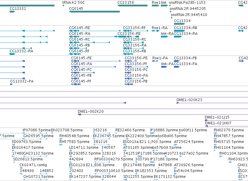
Task: Select the RH57583.5prime EST label
Action: point(74,142)
